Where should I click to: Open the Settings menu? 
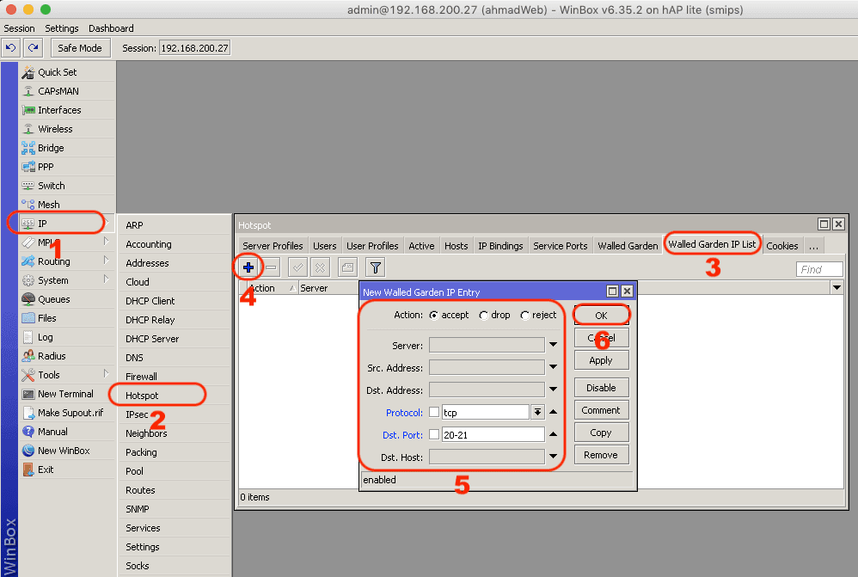point(61,28)
